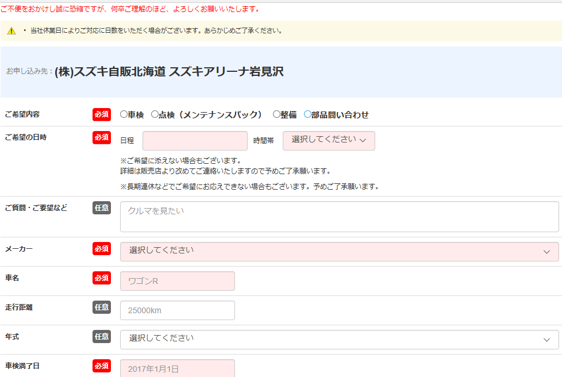
Task: Click the 必須 badge beside ご希望内容
Action: click(102, 114)
